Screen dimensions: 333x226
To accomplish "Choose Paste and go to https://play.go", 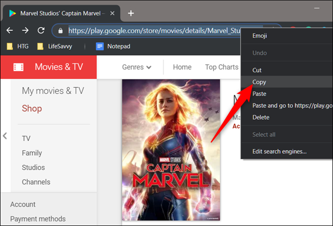I will 287,105.
